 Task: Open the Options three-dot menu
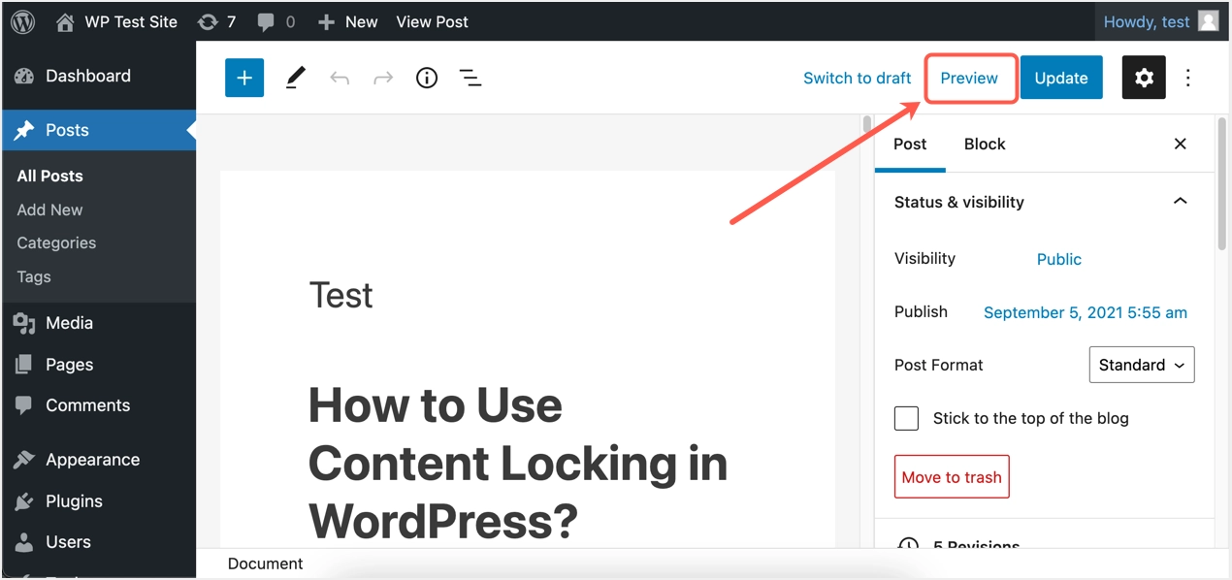coord(1188,78)
